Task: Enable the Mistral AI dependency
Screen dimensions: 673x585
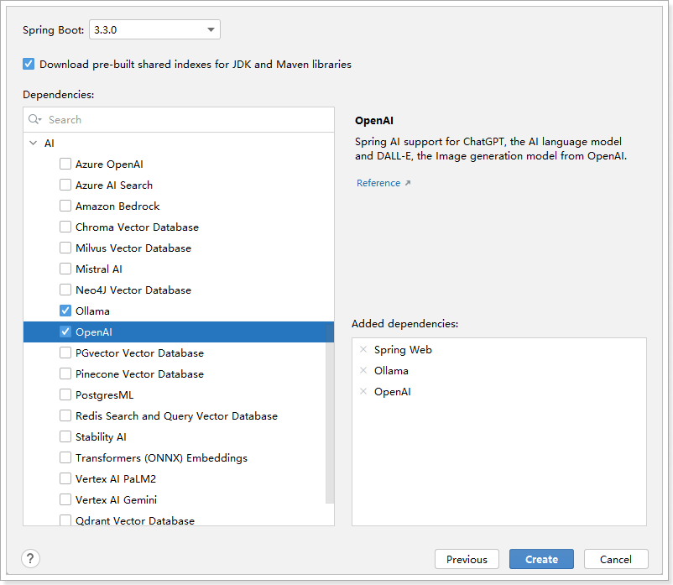Action: point(65,269)
